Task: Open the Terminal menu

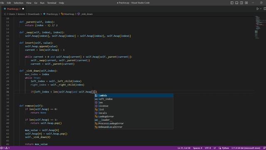Action: click(x=52, y=3)
